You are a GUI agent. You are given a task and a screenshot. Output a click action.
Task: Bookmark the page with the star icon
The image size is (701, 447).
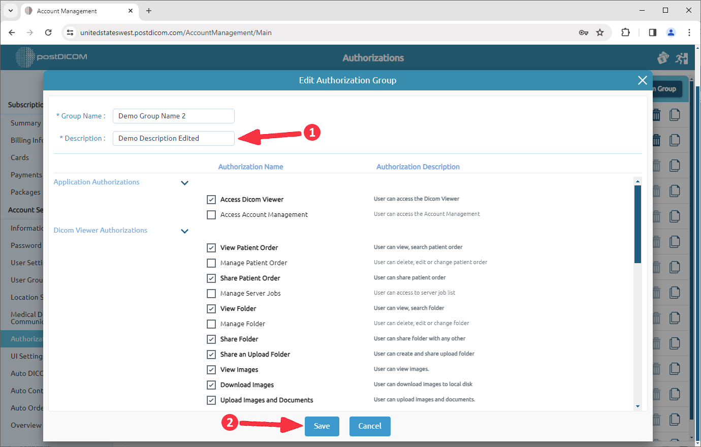tap(600, 32)
